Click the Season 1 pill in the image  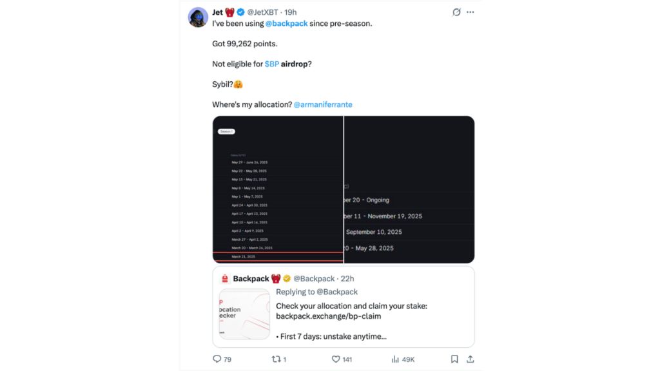click(x=226, y=131)
